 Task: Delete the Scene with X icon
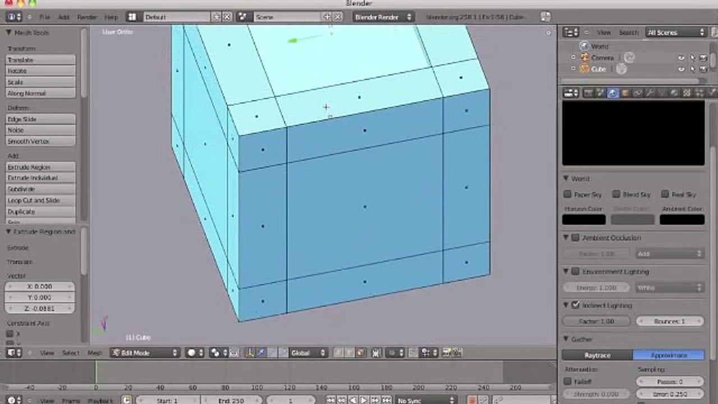[338, 17]
